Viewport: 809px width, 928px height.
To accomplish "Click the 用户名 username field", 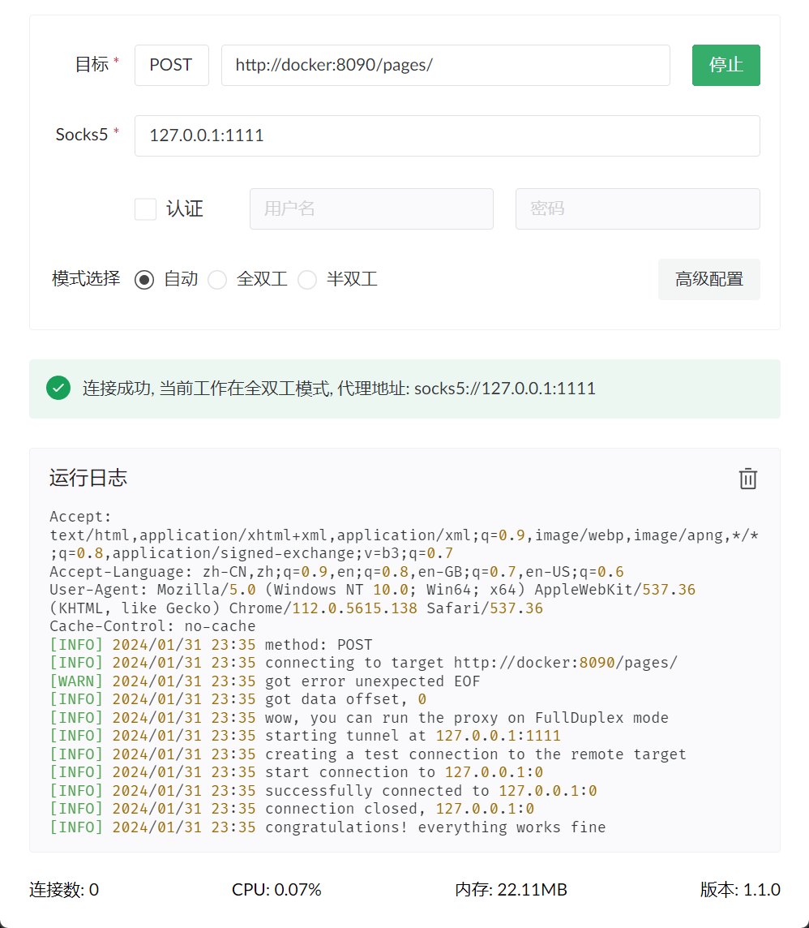I will (371, 209).
